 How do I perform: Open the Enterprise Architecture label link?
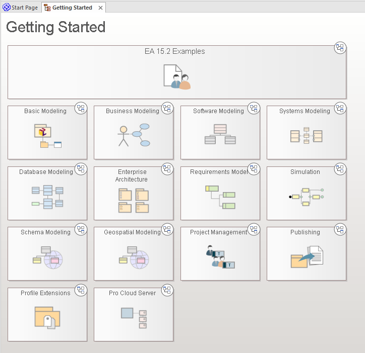[132, 175]
